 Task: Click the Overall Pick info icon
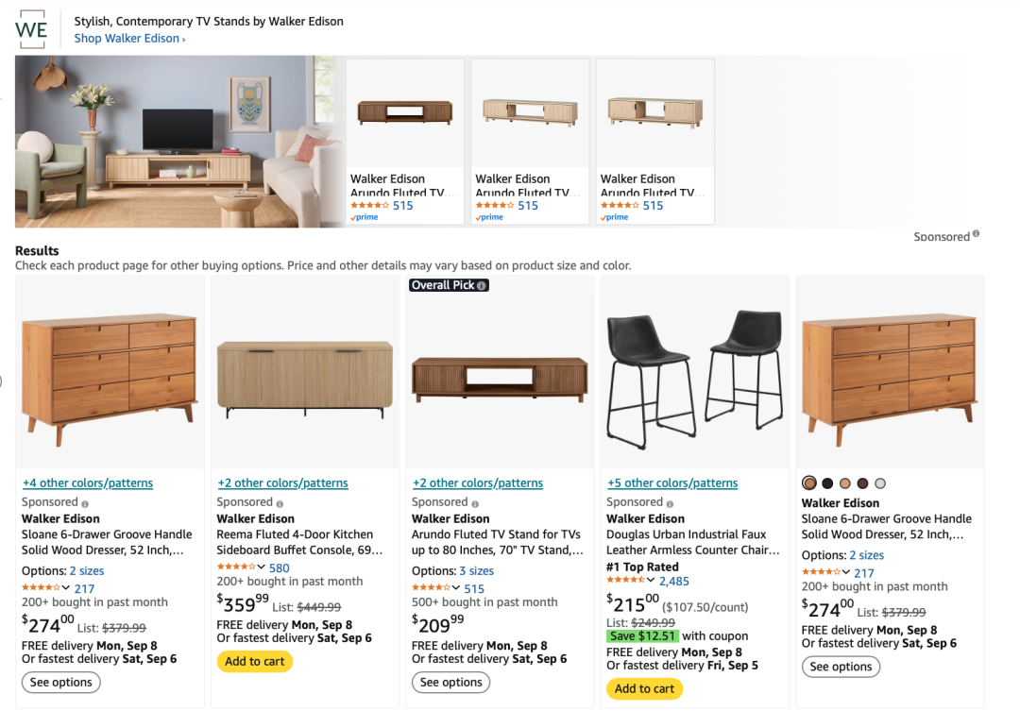tap(482, 285)
